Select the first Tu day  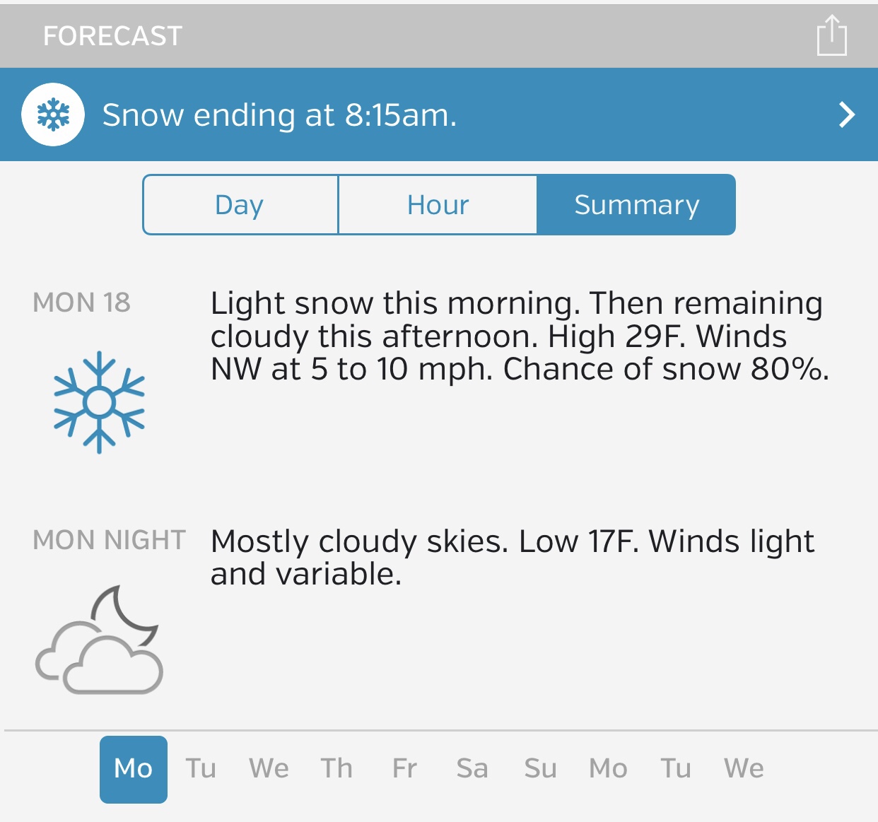[201, 769]
